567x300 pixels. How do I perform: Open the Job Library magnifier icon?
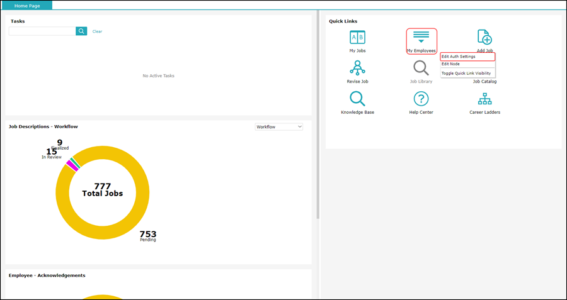pyautogui.click(x=421, y=68)
